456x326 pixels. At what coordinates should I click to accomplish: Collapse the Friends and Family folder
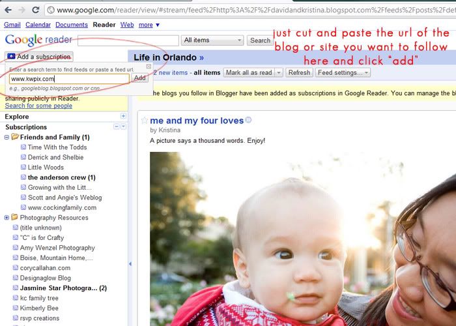click(7, 137)
